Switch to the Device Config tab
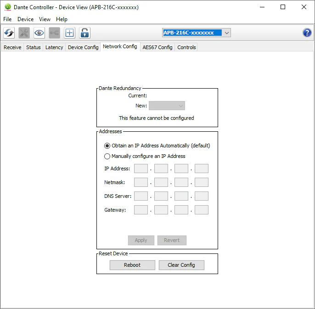The image size is (315, 309). 83,47
